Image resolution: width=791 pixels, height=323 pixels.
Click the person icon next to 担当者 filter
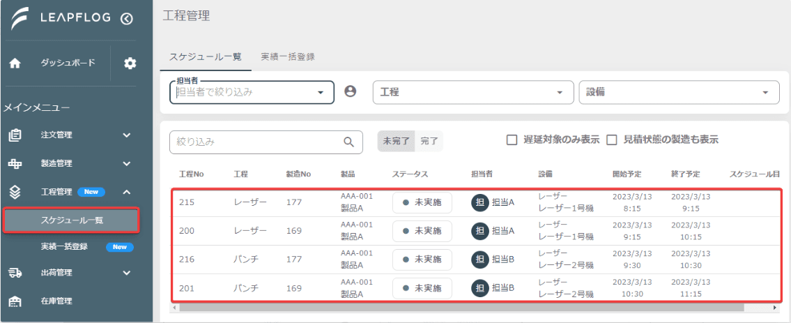coord(350,91)
